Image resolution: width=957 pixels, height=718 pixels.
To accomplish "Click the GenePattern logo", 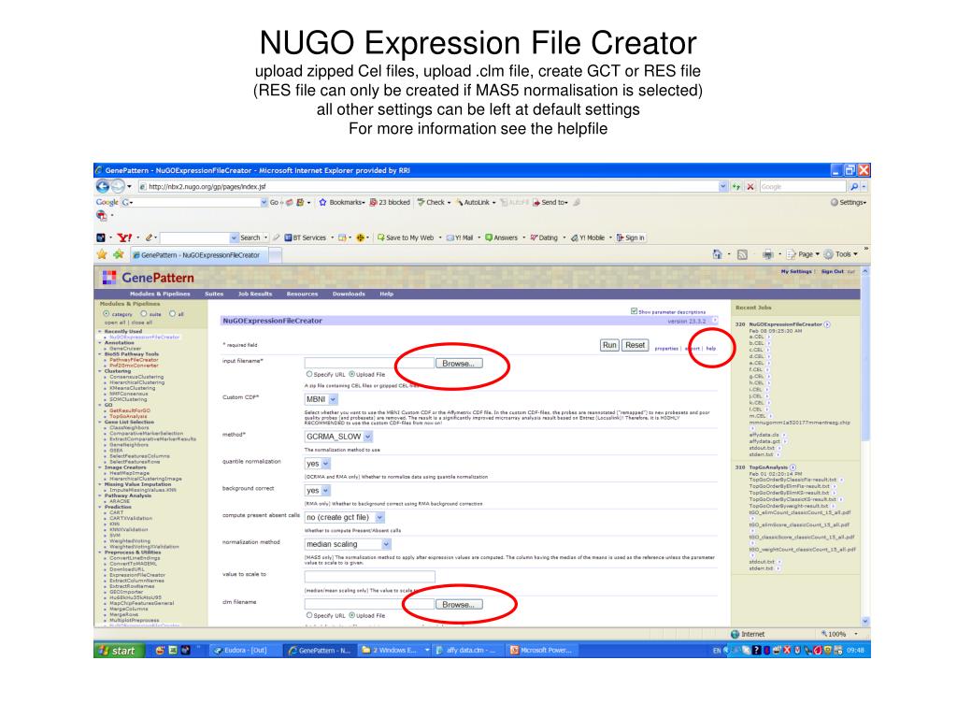I will [149, 278].
